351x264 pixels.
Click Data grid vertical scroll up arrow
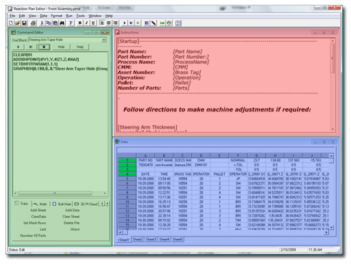coord(331,156)
